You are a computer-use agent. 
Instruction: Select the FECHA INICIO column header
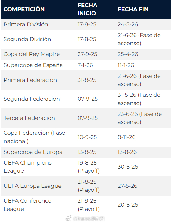pyautogui.click(x=88, y=9)
